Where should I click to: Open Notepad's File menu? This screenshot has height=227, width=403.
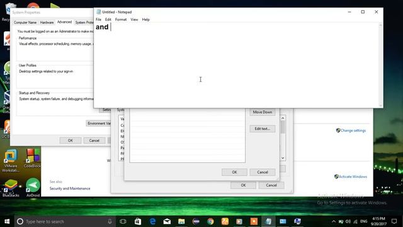[x=98, y=20]
